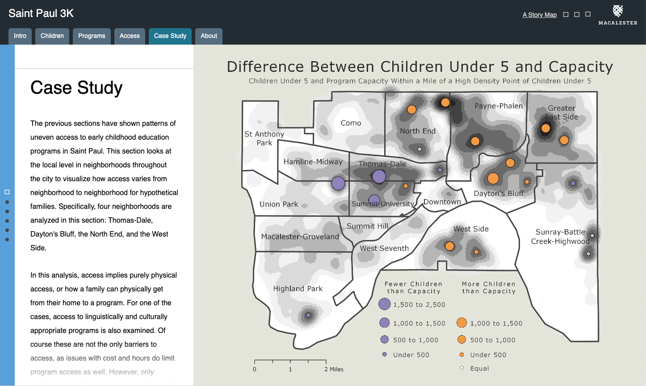The image size is (646, 386).
Task: Click the first share icon beside A Story Map
Action: pos(566,14)
